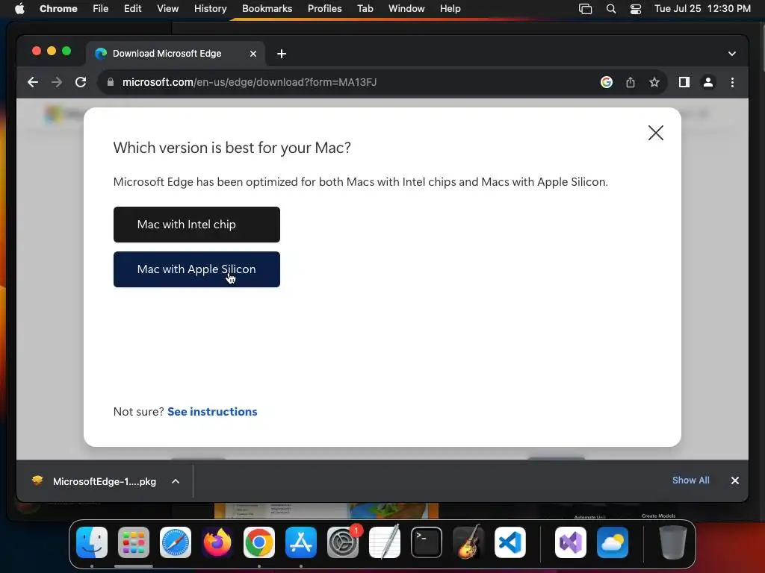Click the Stage Manager menu bar icon

(586, 9)
